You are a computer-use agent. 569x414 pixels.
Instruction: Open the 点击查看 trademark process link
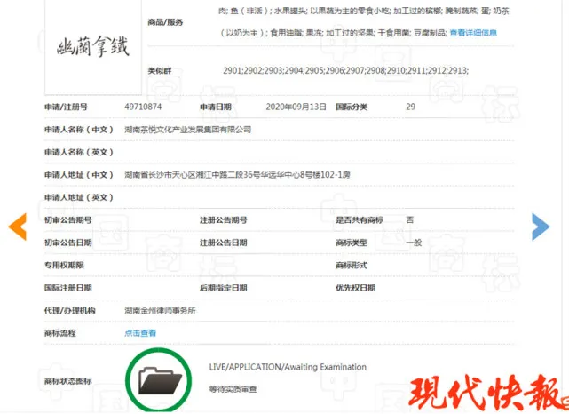140,333
